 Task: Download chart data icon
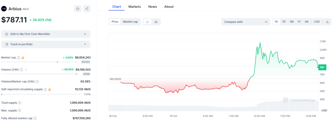click(x=327, y=22)
